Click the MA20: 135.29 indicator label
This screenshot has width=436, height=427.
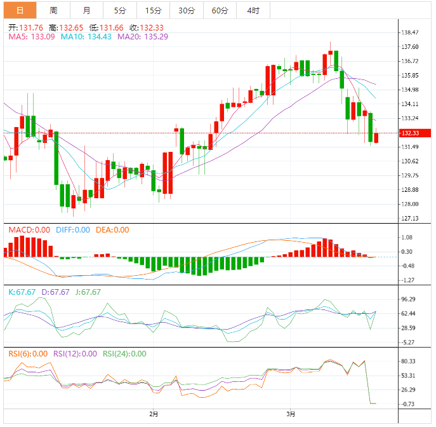pyautogui.click(x=143, y=37)
